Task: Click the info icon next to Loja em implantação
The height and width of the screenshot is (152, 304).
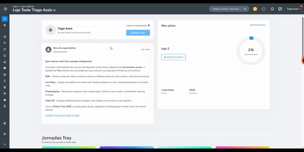Action: [x=149, y=25]
